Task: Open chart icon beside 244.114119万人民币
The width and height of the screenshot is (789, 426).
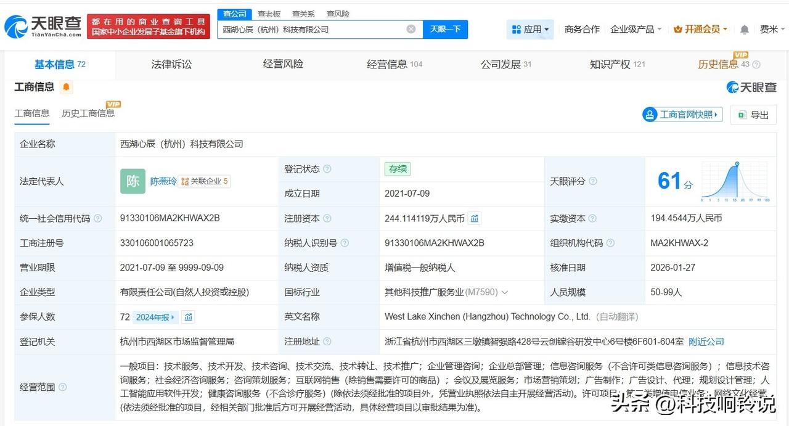Action: [475, 218]
